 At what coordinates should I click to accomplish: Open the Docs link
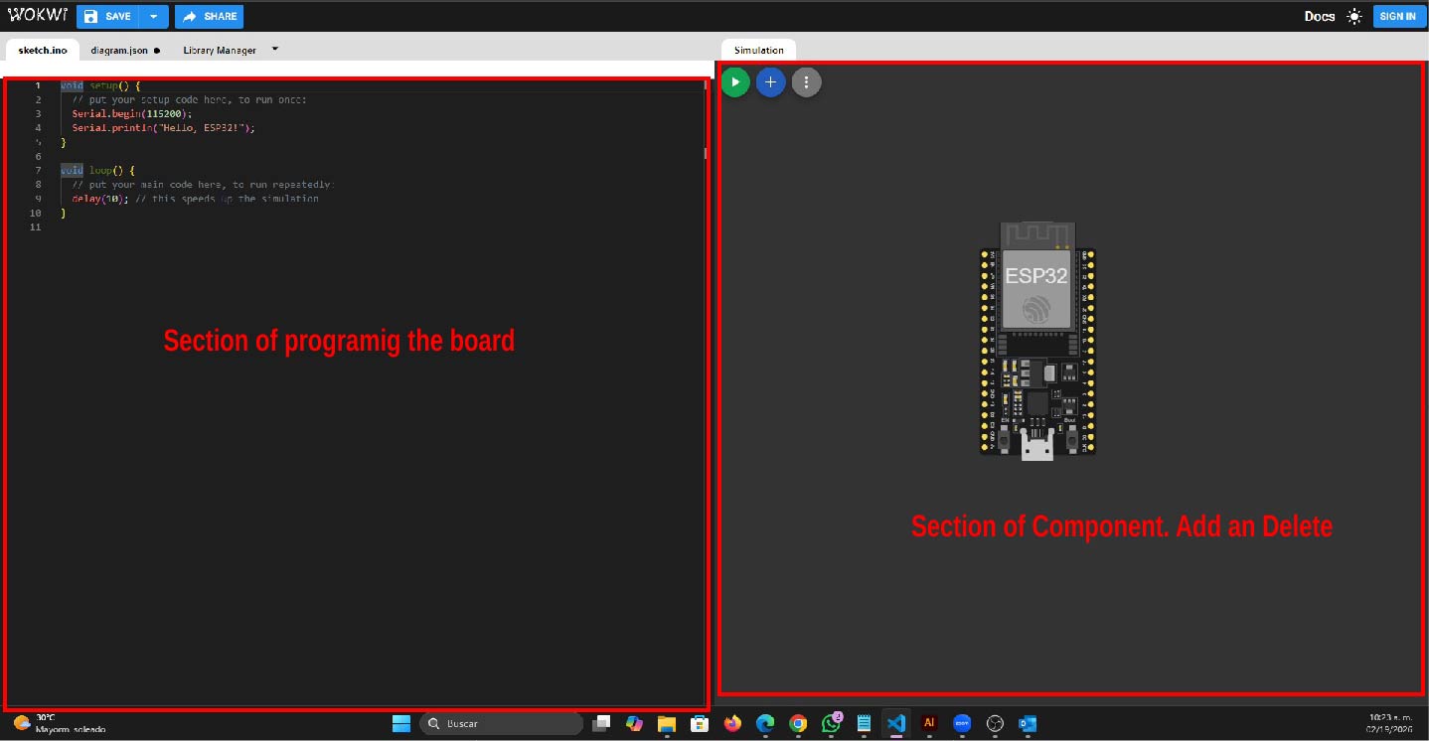(1320, 16)
